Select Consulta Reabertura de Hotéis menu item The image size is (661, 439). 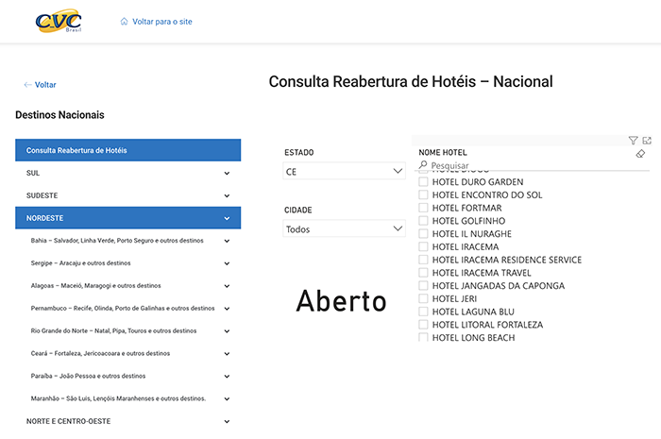(x=128, y=150)
